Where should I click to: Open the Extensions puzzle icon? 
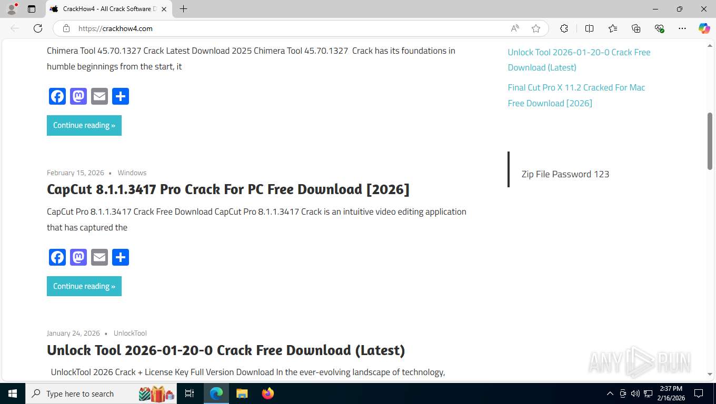tap(564, 28)
